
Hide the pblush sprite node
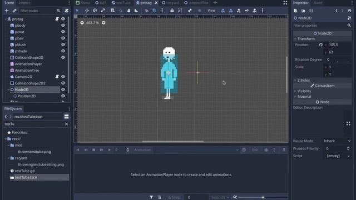coord(63,44)
